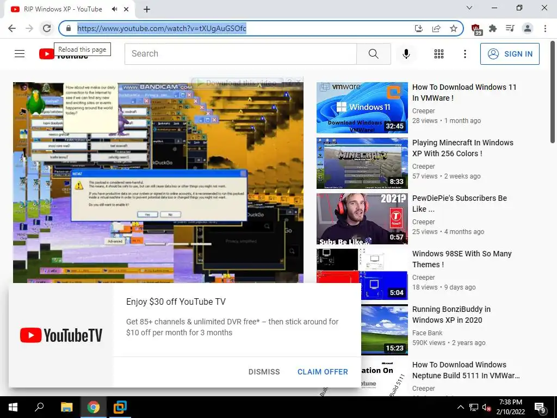Focus the YouTube Search box

coord(240,54)
